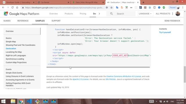
Task: Click the location access icon in address bar
Action: pos(107,8)
